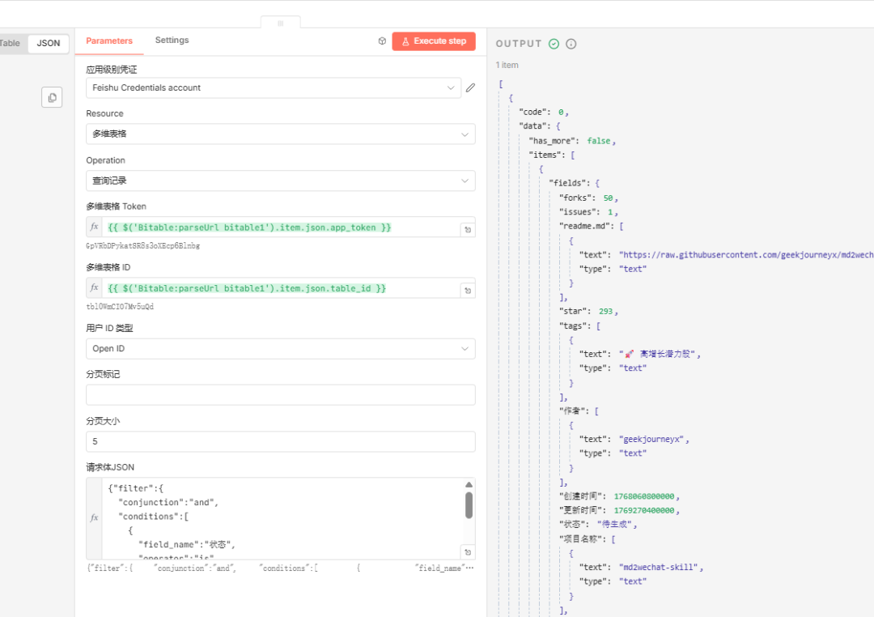
Task: Open the Feishu Credentials account dropdown
Action: coord(274,87)
